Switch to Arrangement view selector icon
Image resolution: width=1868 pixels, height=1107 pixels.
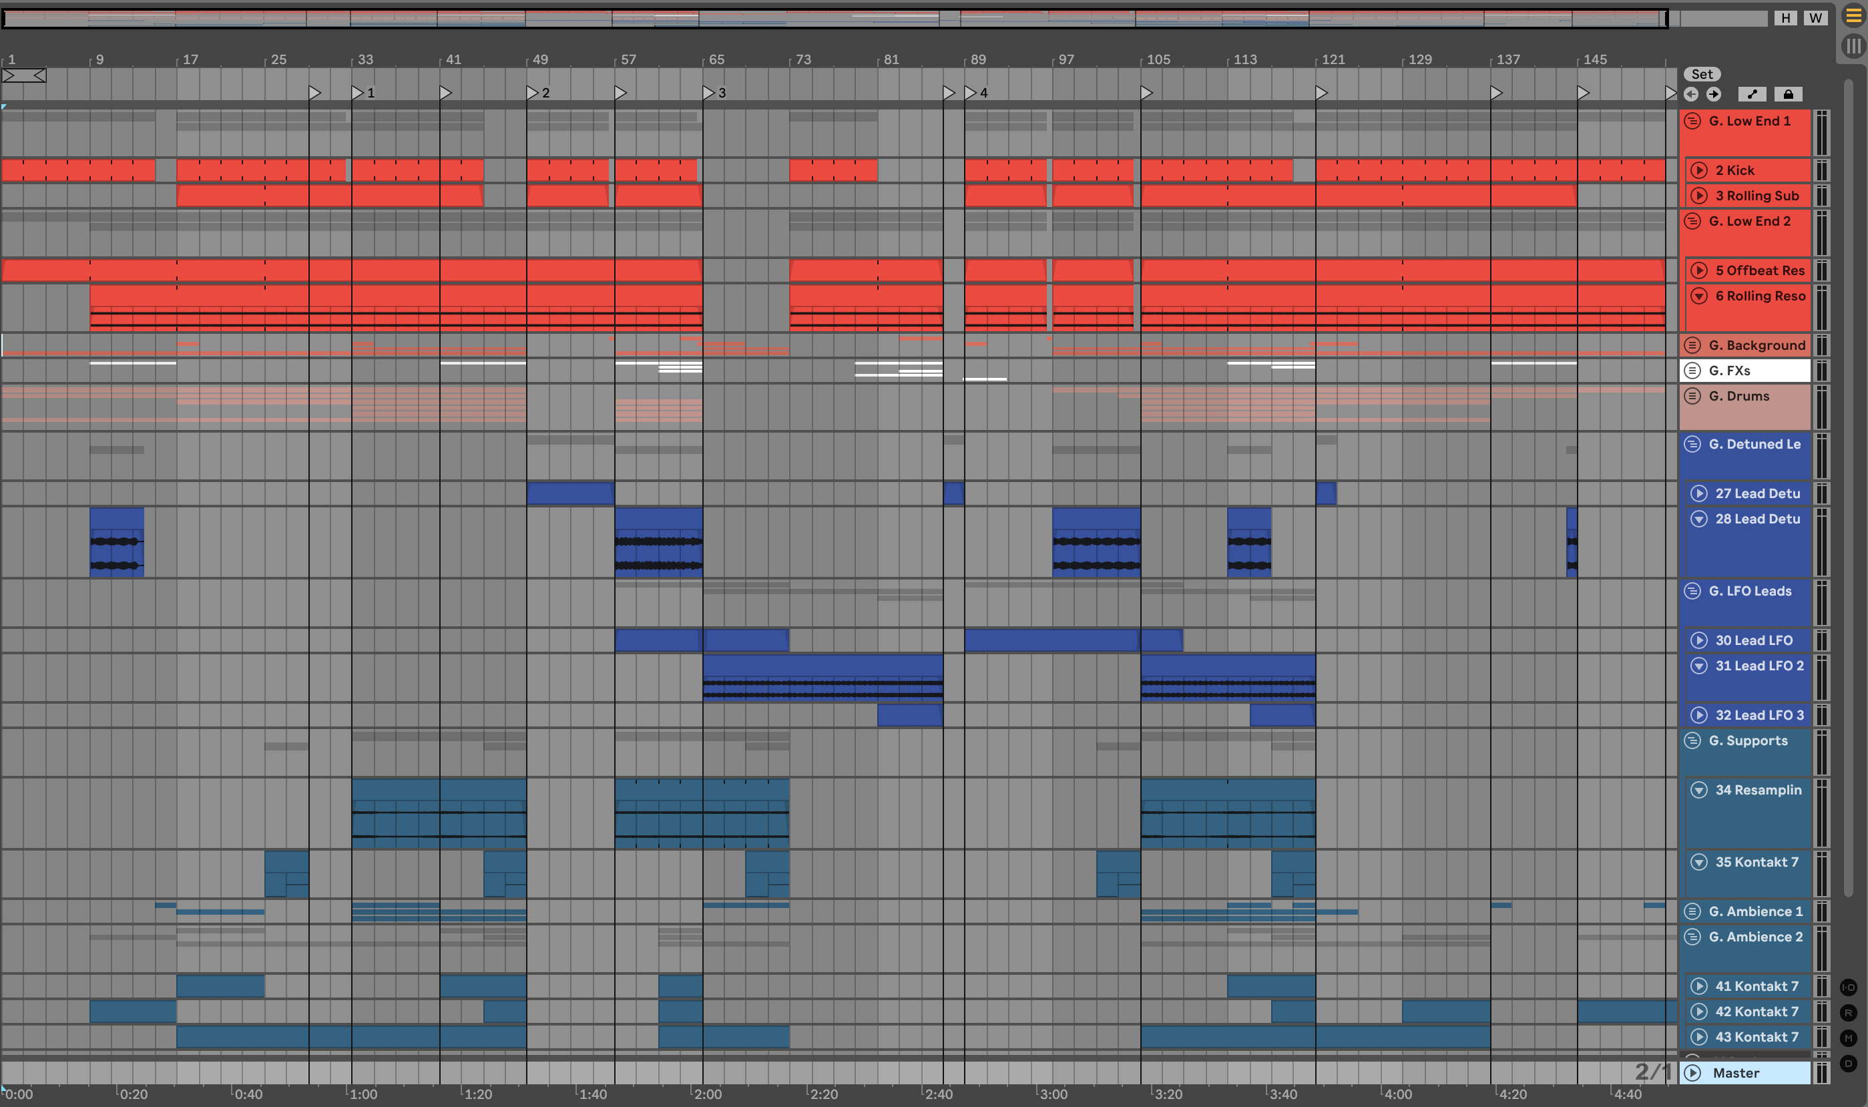1853,17
